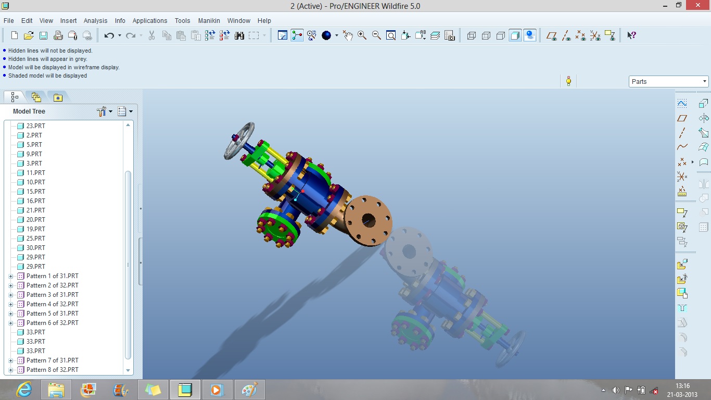Click model tree scrollbar up arrow
The image size is (711, 400).
tap(129, 125)
